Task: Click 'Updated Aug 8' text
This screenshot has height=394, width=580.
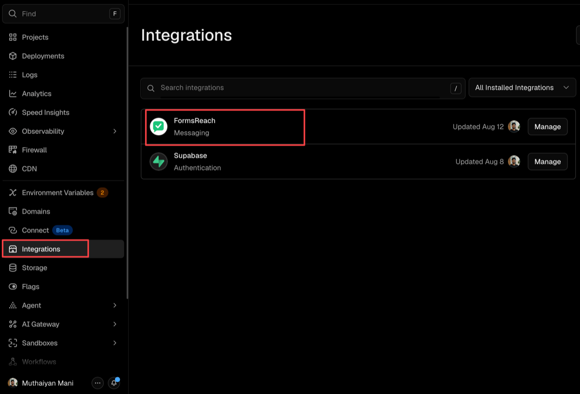Action: point(479,162)
